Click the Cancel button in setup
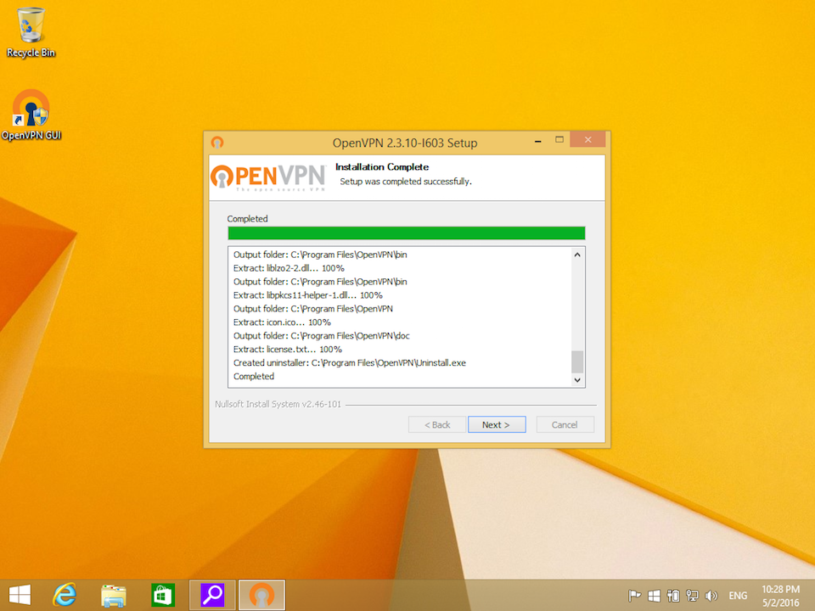This screenshot has height=611, width=815. pyautogui.click(x=565, y=424)
